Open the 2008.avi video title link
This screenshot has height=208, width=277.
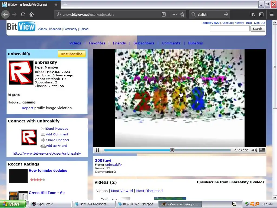point(103,160)
